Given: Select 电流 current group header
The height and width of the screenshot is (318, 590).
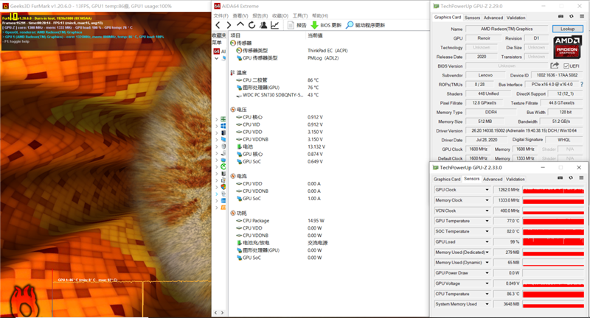Looking at the screenshot, I should tap(238, 176).
